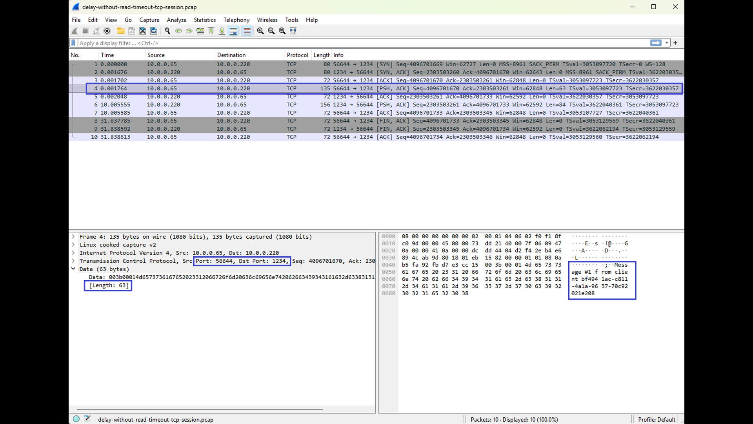Click the apply display filter arrow

click(655, 43)
